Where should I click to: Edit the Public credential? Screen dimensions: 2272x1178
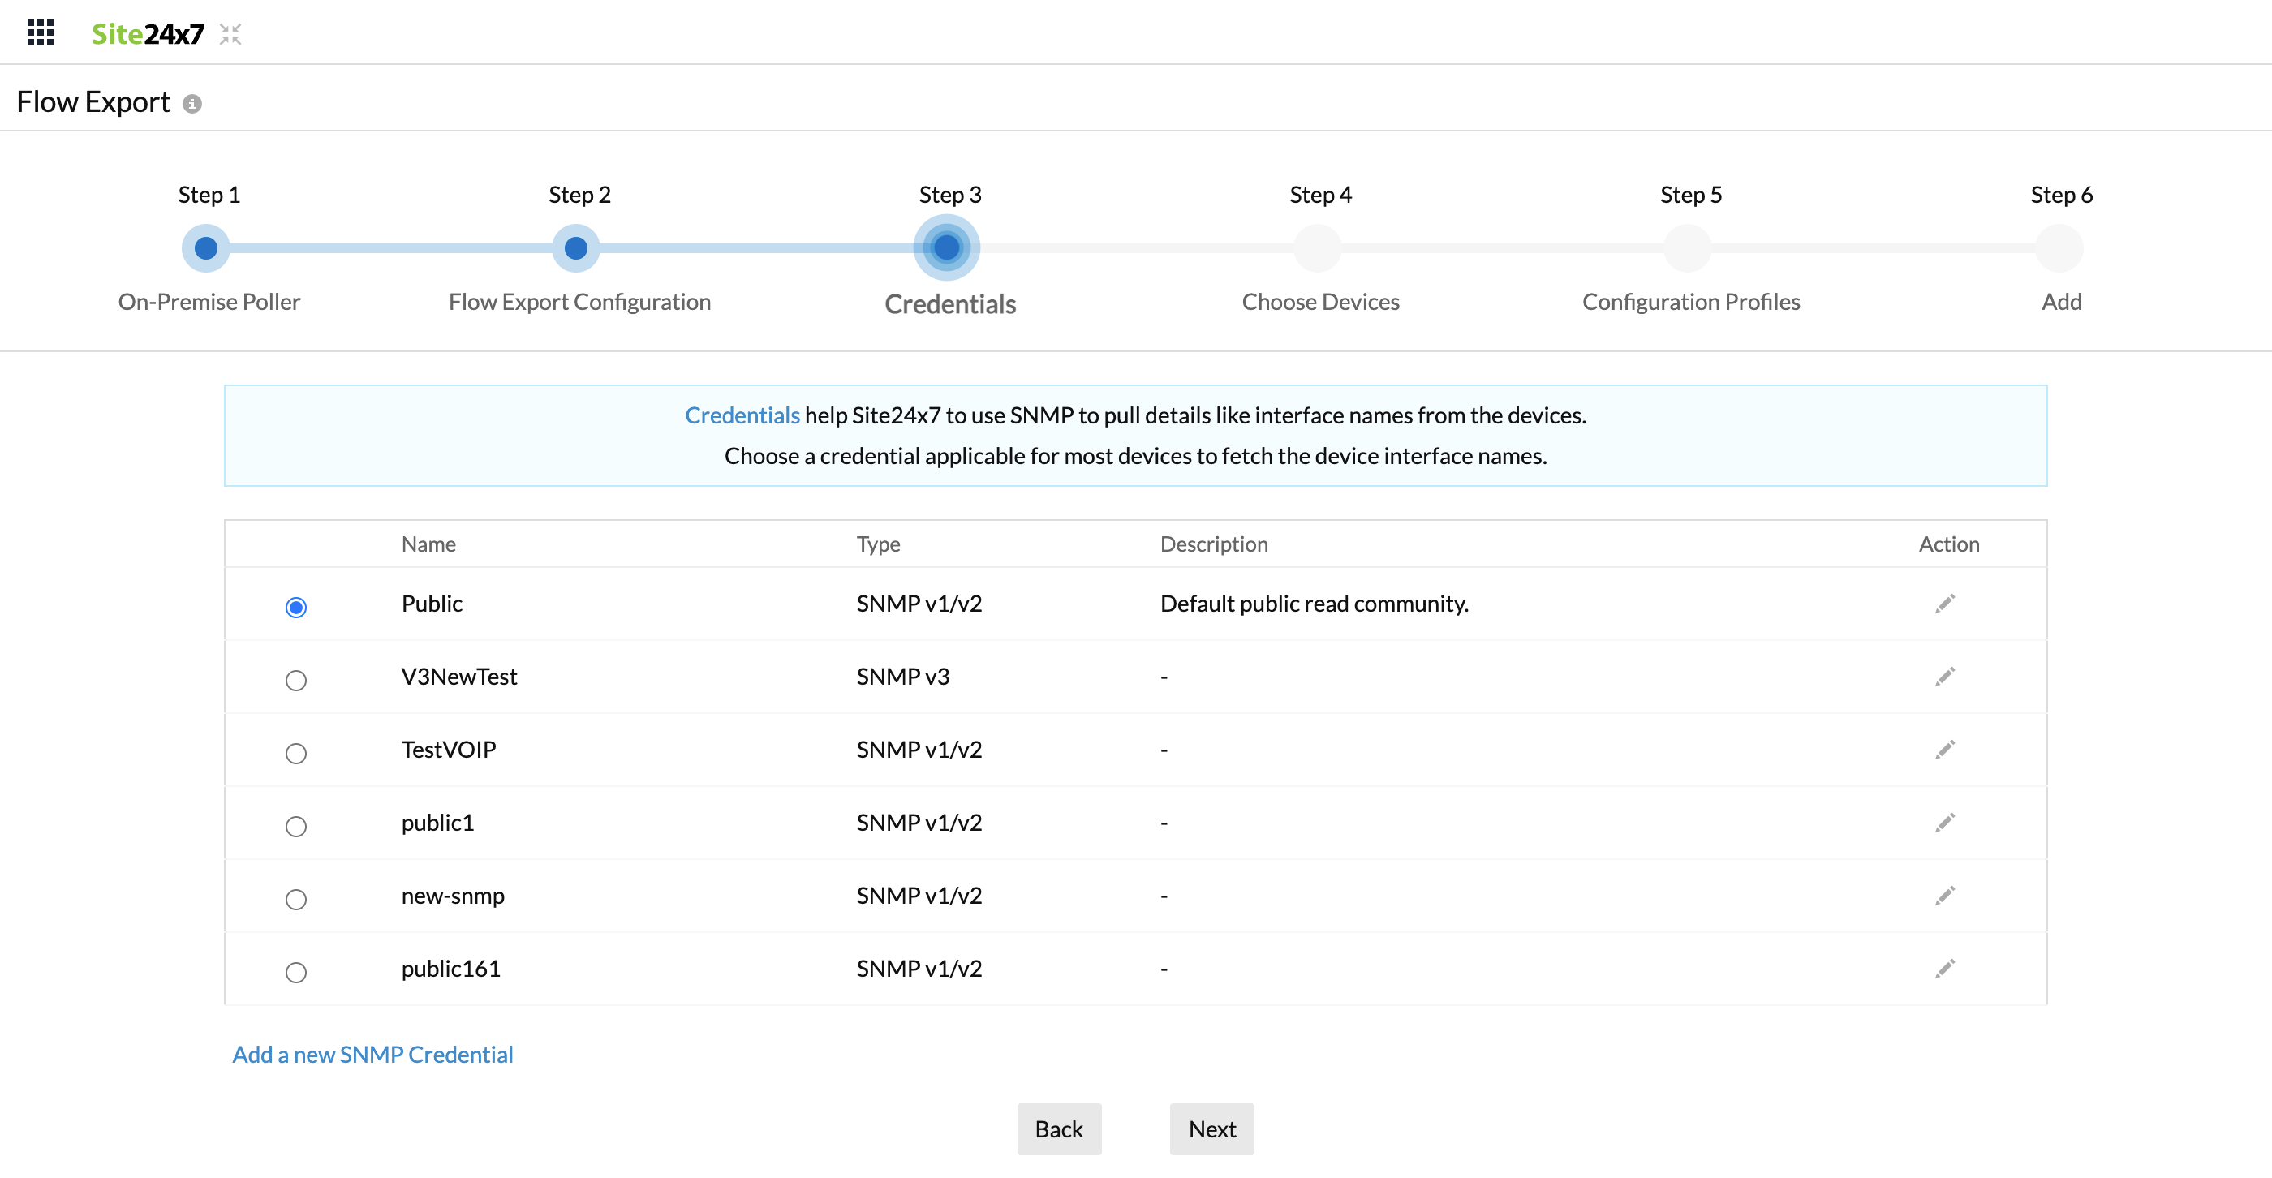1945,604
